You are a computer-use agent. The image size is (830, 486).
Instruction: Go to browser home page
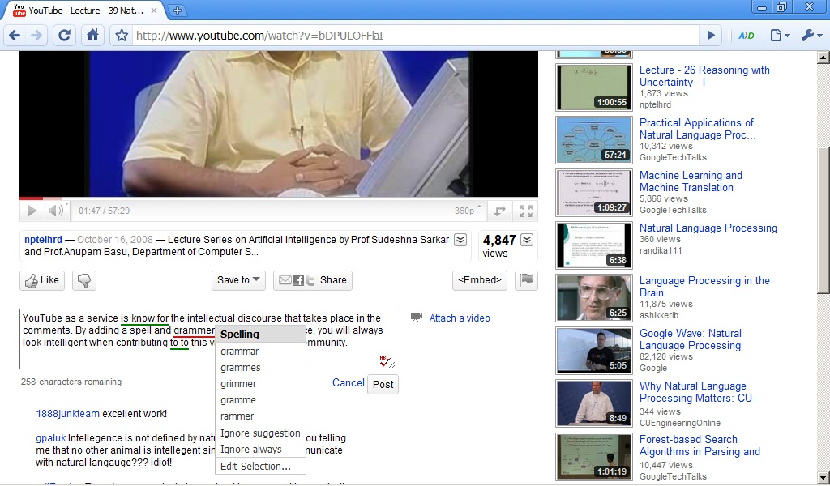(92, 36)
